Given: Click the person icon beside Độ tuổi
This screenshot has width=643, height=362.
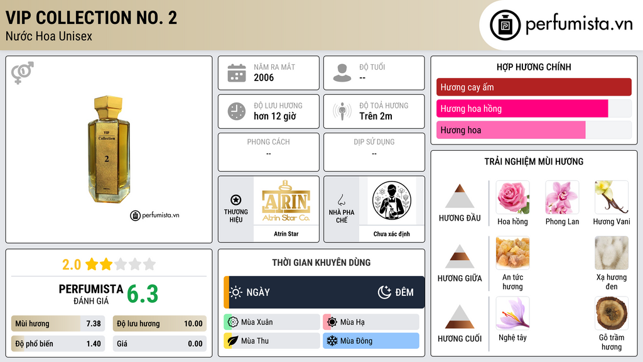Looking at the screenshot, I should (x=342, y=73).
